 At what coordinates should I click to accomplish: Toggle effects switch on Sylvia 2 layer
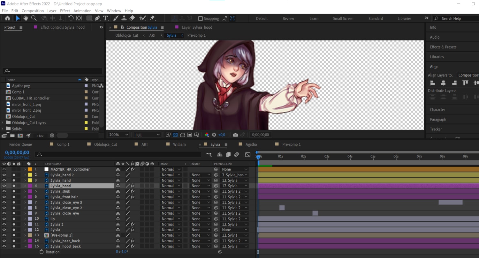(133, 225)
